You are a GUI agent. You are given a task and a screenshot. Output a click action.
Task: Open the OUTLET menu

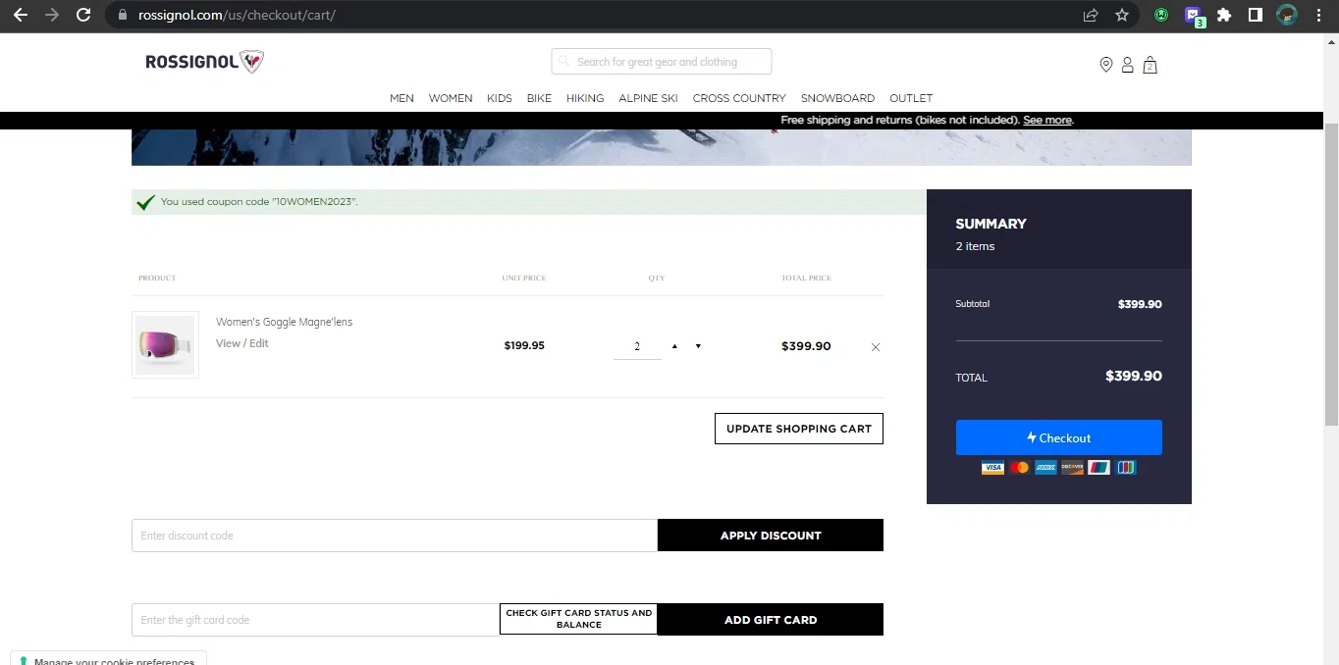(911, 98)
